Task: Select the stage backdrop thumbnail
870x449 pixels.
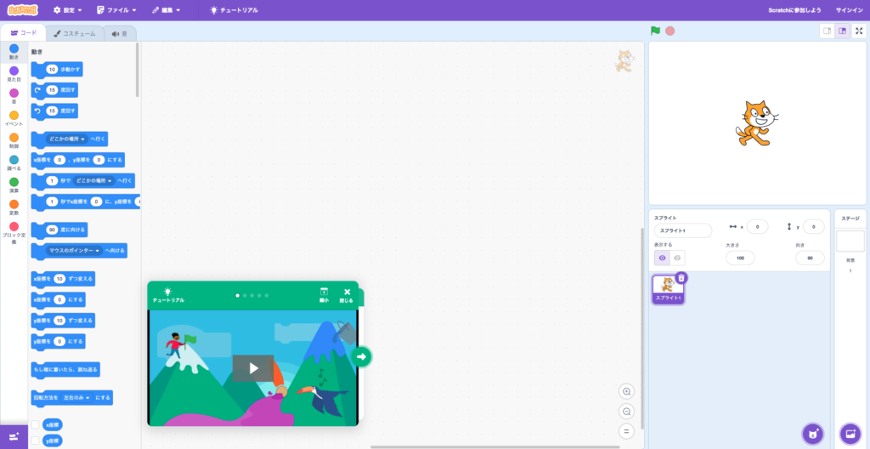Action: point(850,242)
